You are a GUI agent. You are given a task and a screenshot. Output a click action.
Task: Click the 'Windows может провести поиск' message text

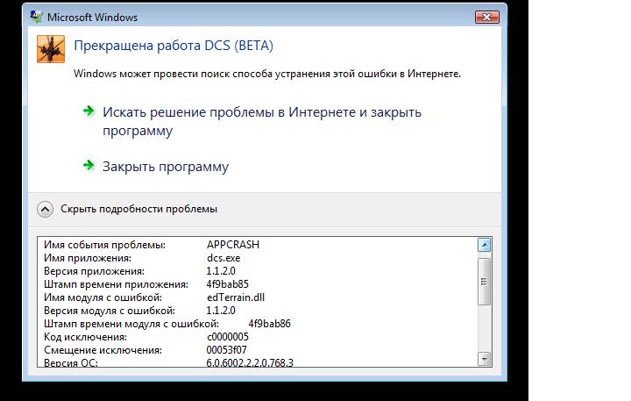tap(267, 74)
